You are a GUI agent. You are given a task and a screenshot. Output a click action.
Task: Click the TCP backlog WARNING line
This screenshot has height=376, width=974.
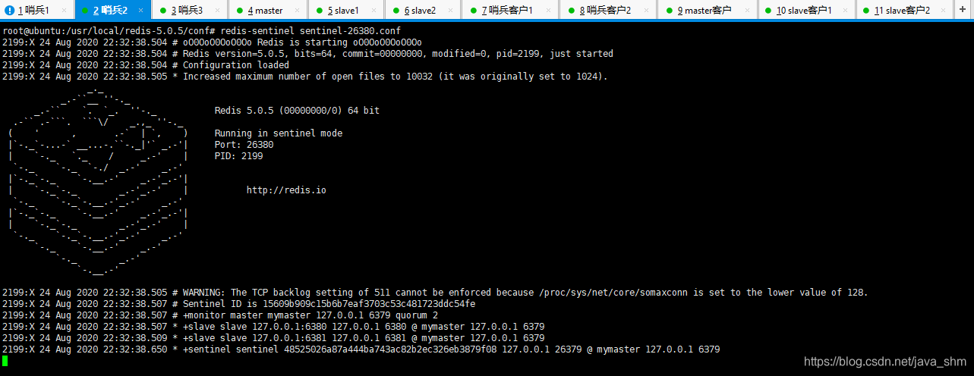435,293
